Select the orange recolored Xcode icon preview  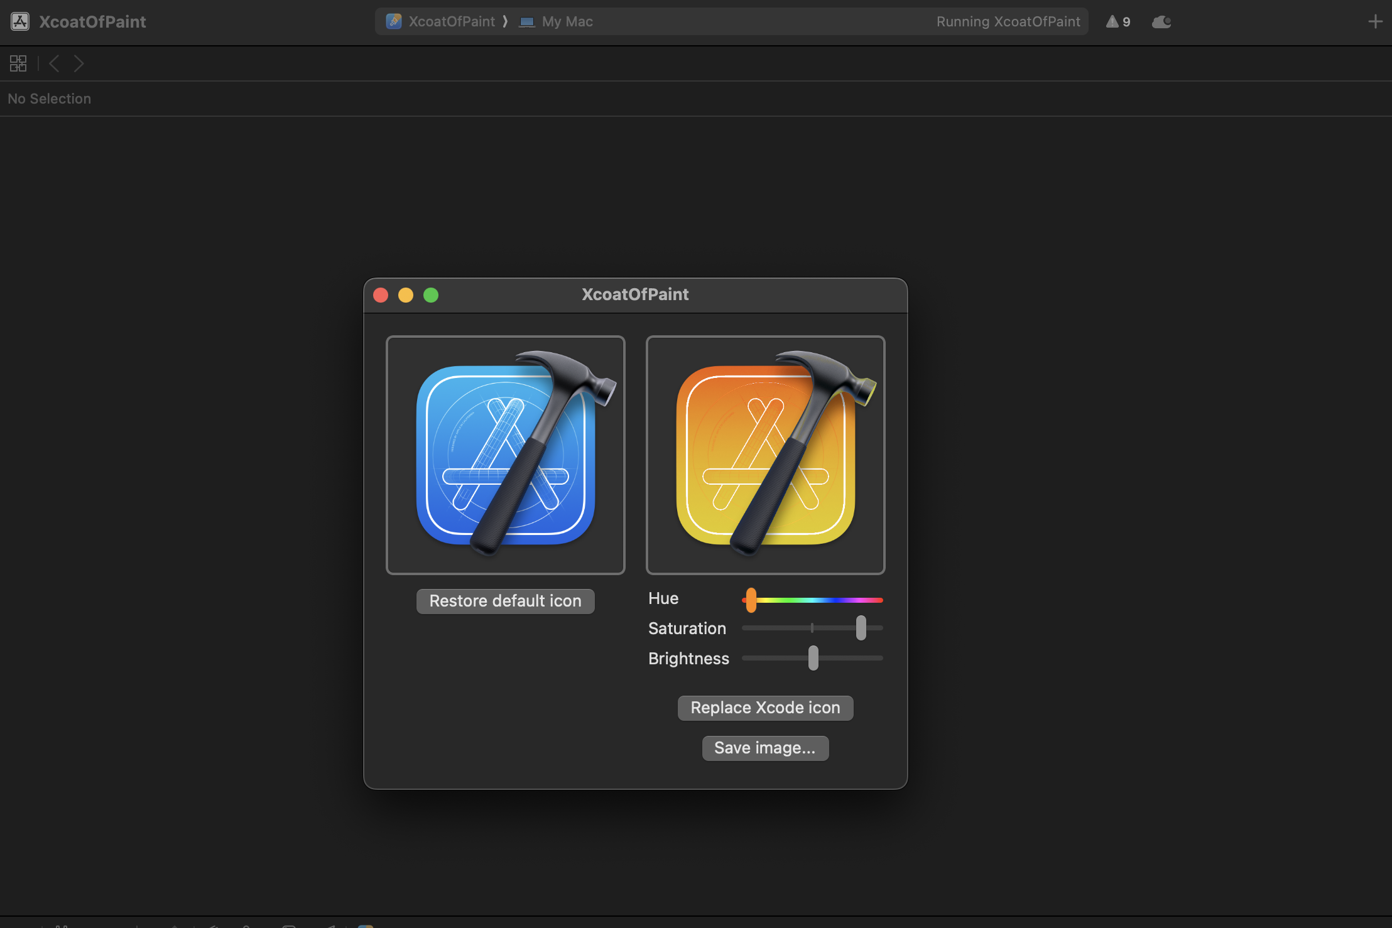coord(765,455)
